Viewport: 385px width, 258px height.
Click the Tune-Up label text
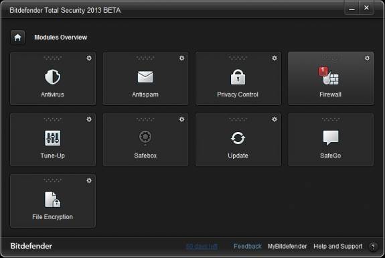tap(52, 155)
